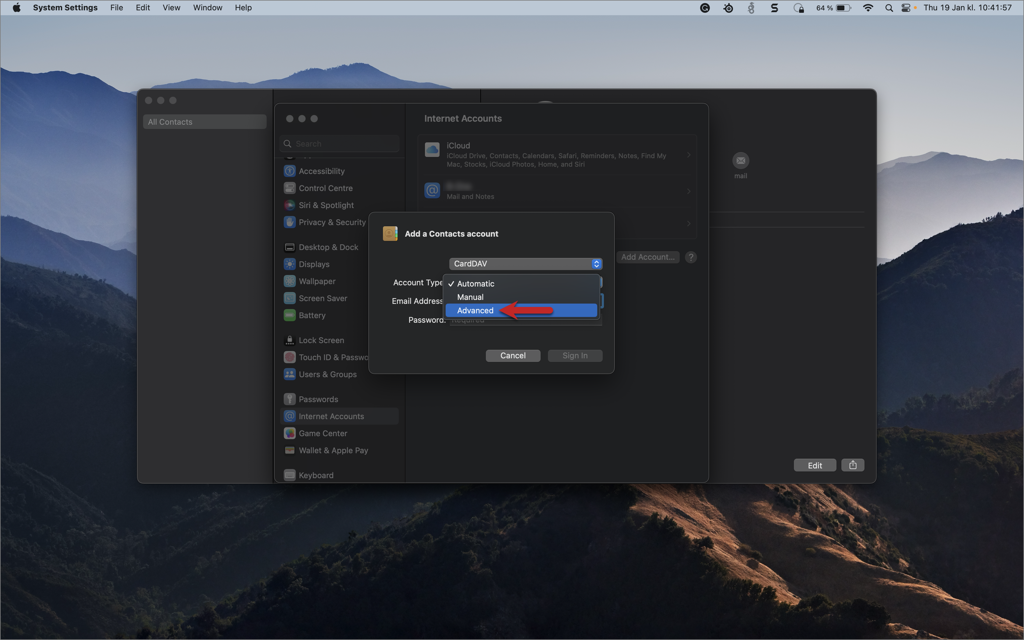Screen dimensions: 1024x640
Task: Click Add Account button in Internet Accounts
Action: tap(647, 257)
